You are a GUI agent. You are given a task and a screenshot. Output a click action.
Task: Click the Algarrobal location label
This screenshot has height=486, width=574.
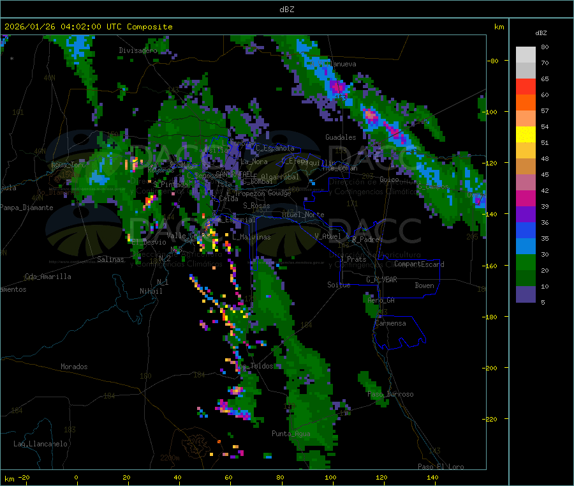[x=280, y=177]
